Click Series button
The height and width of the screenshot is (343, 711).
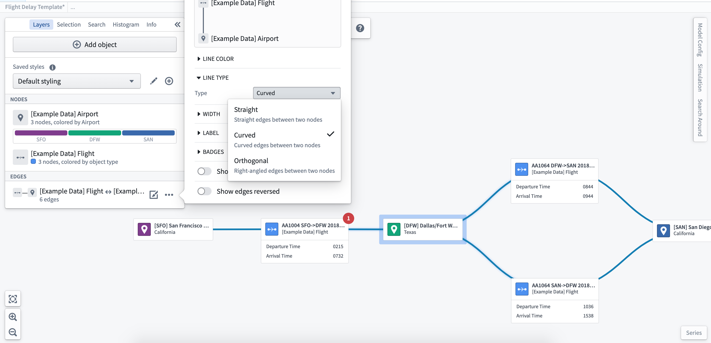[x=694, y=333]
